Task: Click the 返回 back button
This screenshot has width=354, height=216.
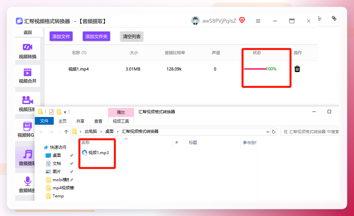Action: pyautogui.click(x=28, y=32)
